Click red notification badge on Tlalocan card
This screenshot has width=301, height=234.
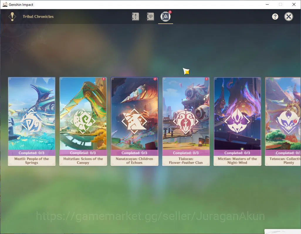(207, 79)
